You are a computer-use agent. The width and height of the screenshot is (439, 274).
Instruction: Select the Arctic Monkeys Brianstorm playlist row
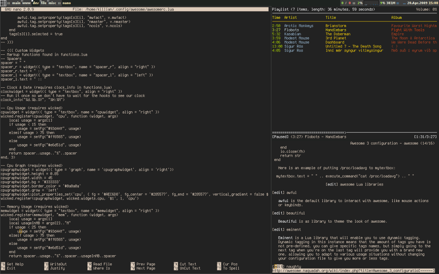(x=354, y=26)
